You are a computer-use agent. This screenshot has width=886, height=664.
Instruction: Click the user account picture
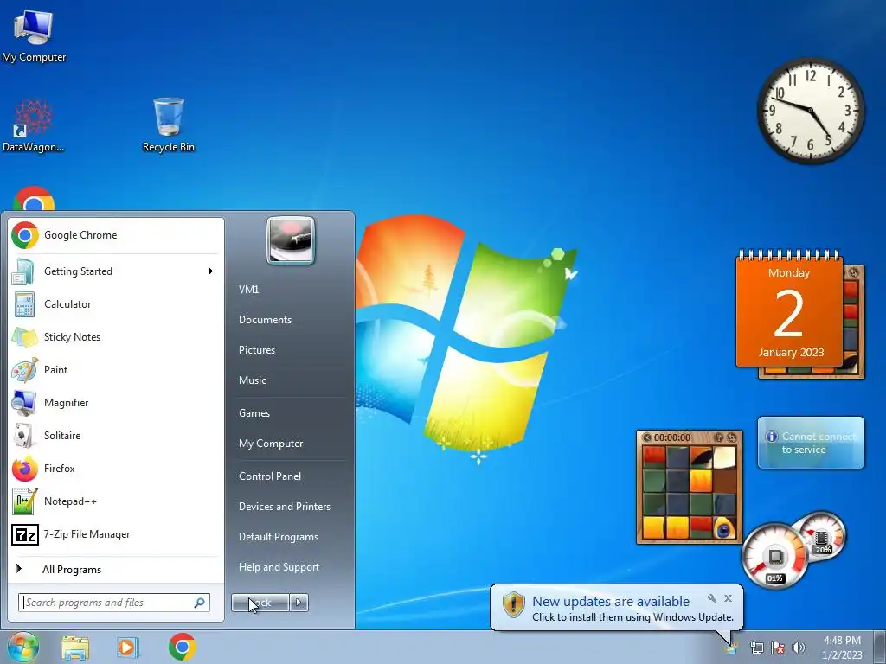tap(291, 240)
